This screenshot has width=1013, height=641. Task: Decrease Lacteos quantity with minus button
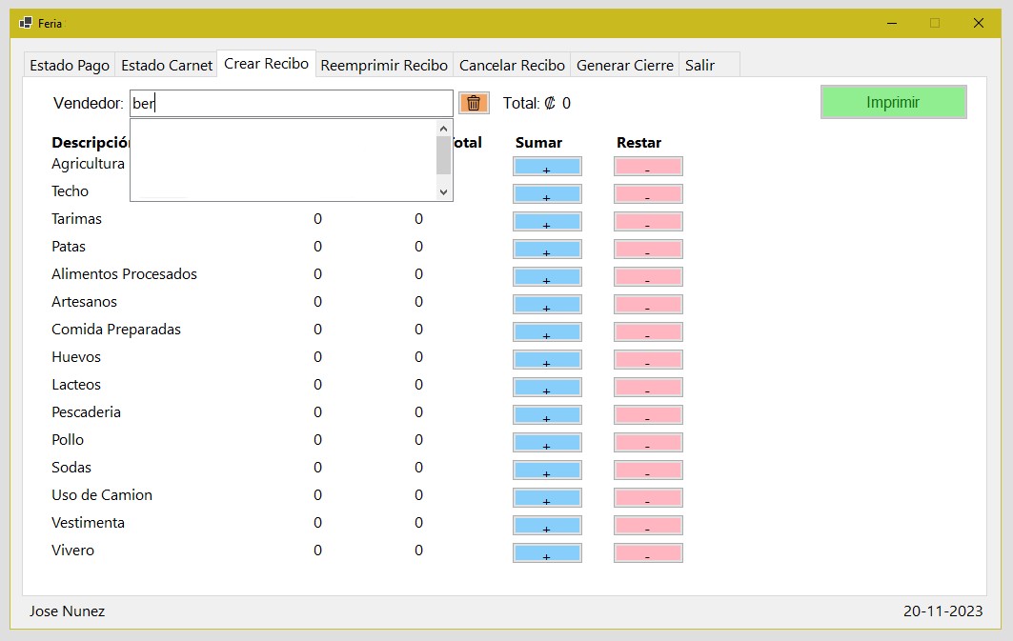(648, 388)
